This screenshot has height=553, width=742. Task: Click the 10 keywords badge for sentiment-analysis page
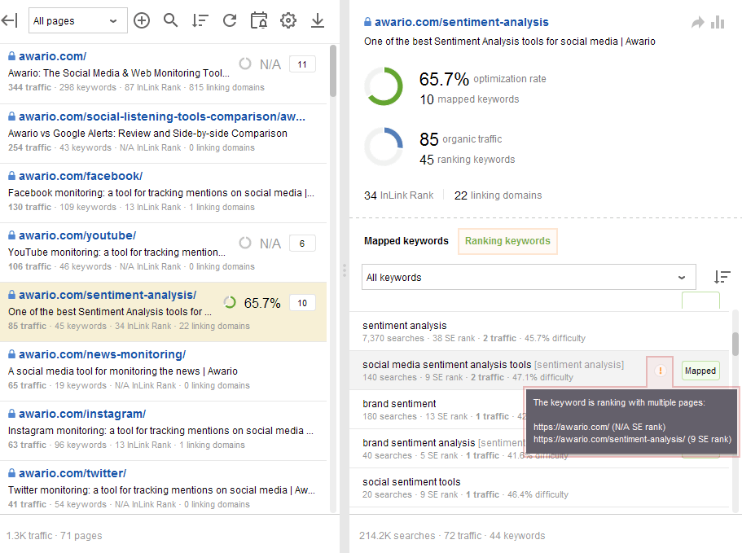pos(302,303)
